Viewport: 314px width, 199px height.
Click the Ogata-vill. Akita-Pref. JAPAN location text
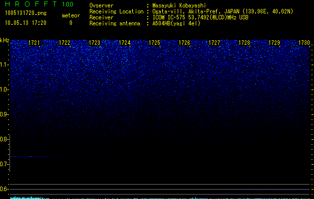tap(223, 11)
